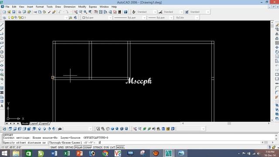Open the Draw menu
The height and width of the screenshot is (157, 279).
click(x=58, y=7)
